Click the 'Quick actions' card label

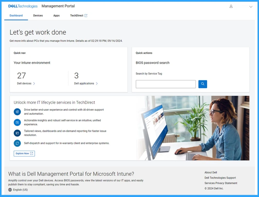pyautogui.click(x=144, y=53)
